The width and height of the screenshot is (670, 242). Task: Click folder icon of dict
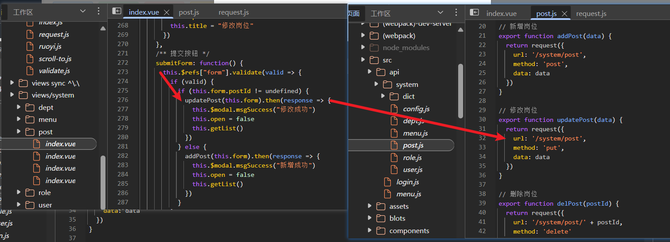[x=394, y=96]
